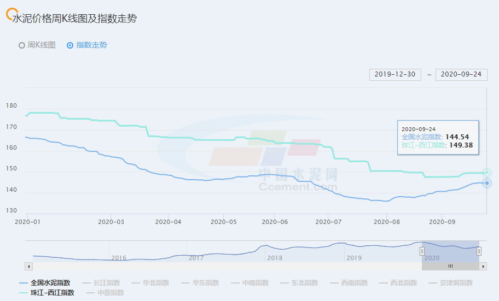Enable the 西北指数 legend series
The image size is (499, 301).
[398, 283]
